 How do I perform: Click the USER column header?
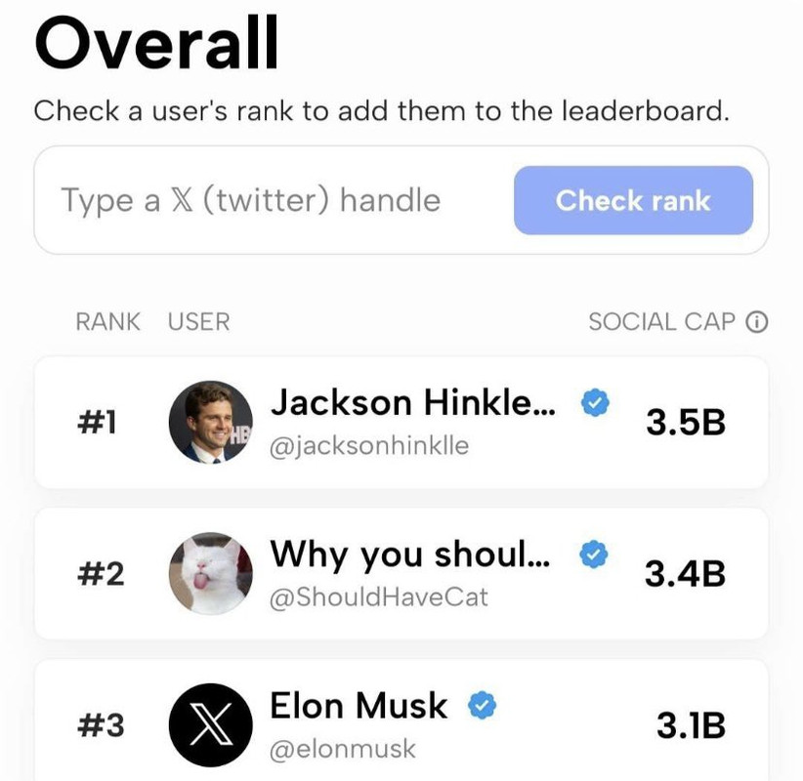click(x=198, y=322)
